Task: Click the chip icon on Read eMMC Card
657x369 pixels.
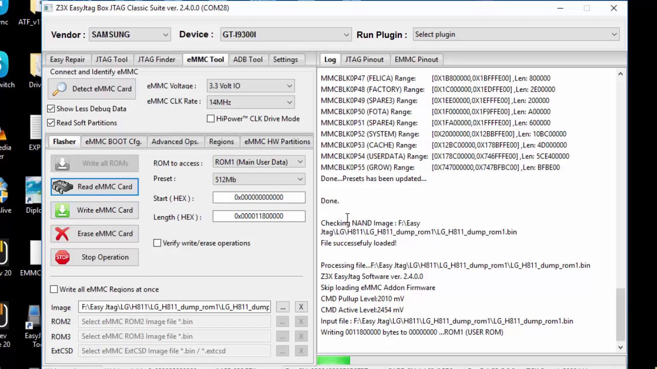Action: coord(63,187)
